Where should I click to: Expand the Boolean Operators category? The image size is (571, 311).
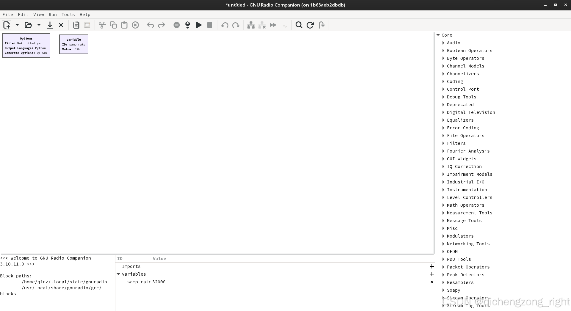click(x=443, y=51)
